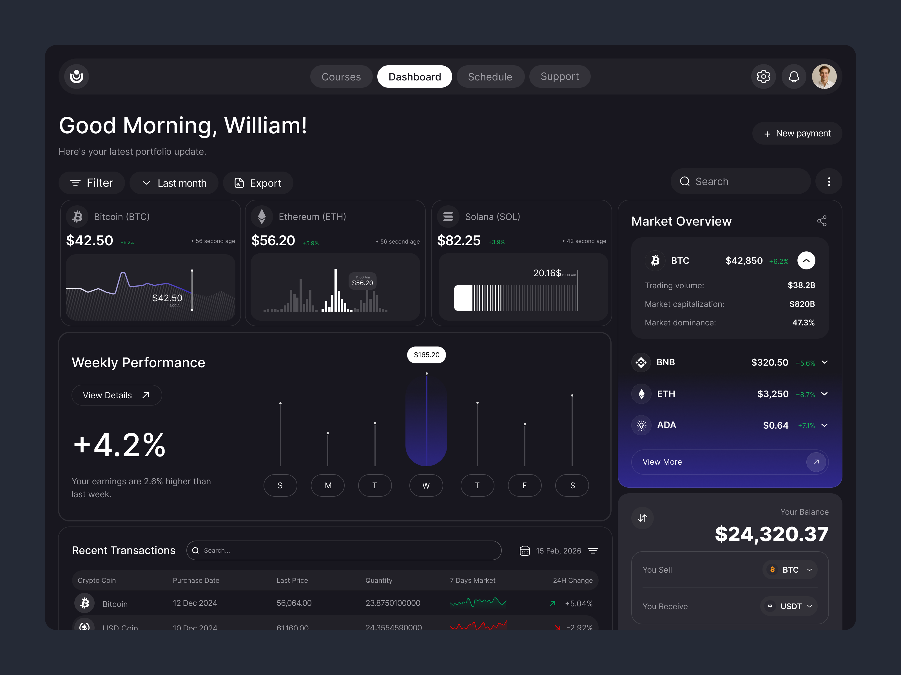Switch to the Dashboard tab
Viewport: 901px width, 675px height.
(x=415, y=76)
